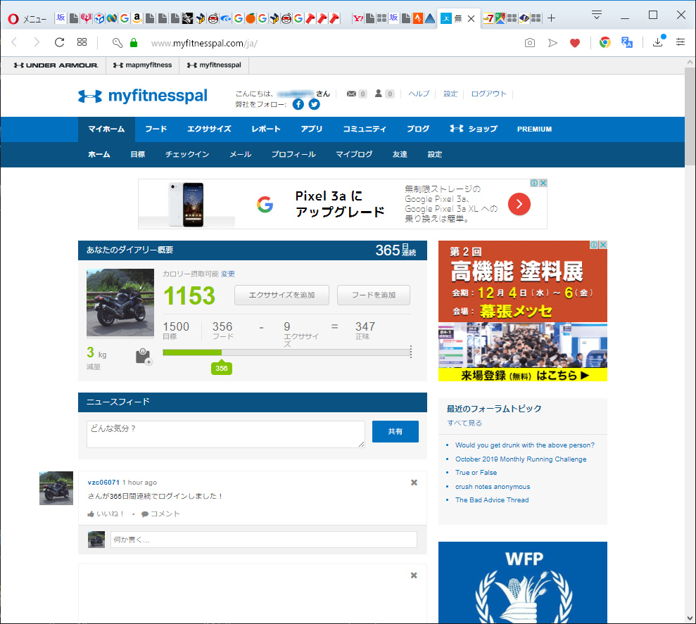Click the address bar URL
This screenshot has width=696, height=624.
click(x=204, y=44)
